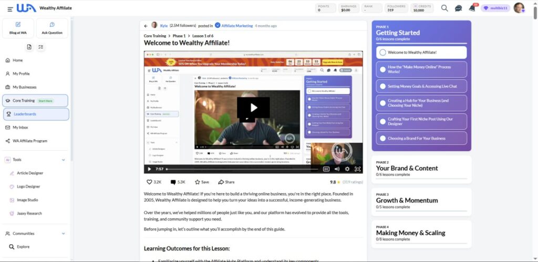Toggle circle for Setting Money Goals lesson
The image size is (538, 262).
[x=382, y=87]
